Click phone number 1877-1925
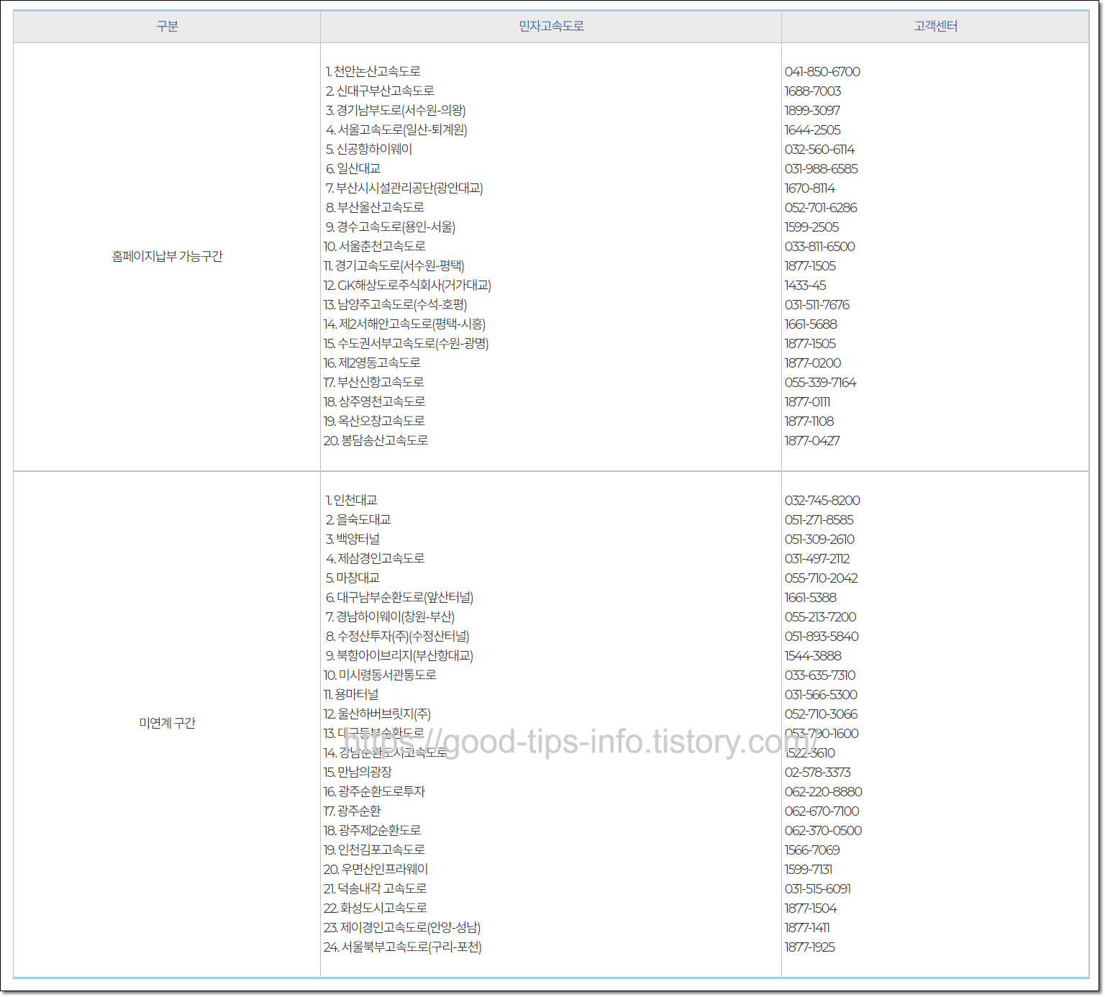 click(810, 947)
